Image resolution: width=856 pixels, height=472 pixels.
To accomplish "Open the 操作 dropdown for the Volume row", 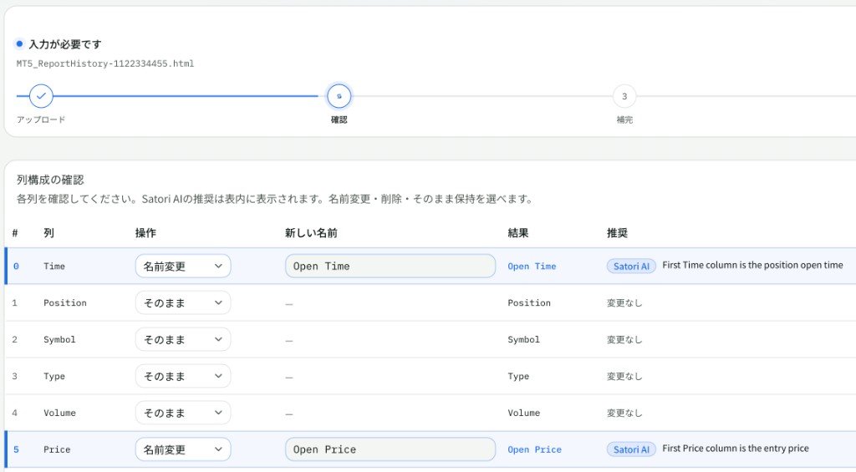I will point(183,413).
